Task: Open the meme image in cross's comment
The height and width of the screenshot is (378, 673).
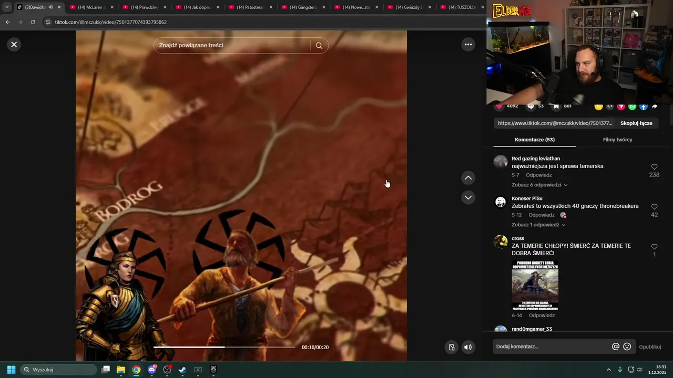Action: point(535,285)
